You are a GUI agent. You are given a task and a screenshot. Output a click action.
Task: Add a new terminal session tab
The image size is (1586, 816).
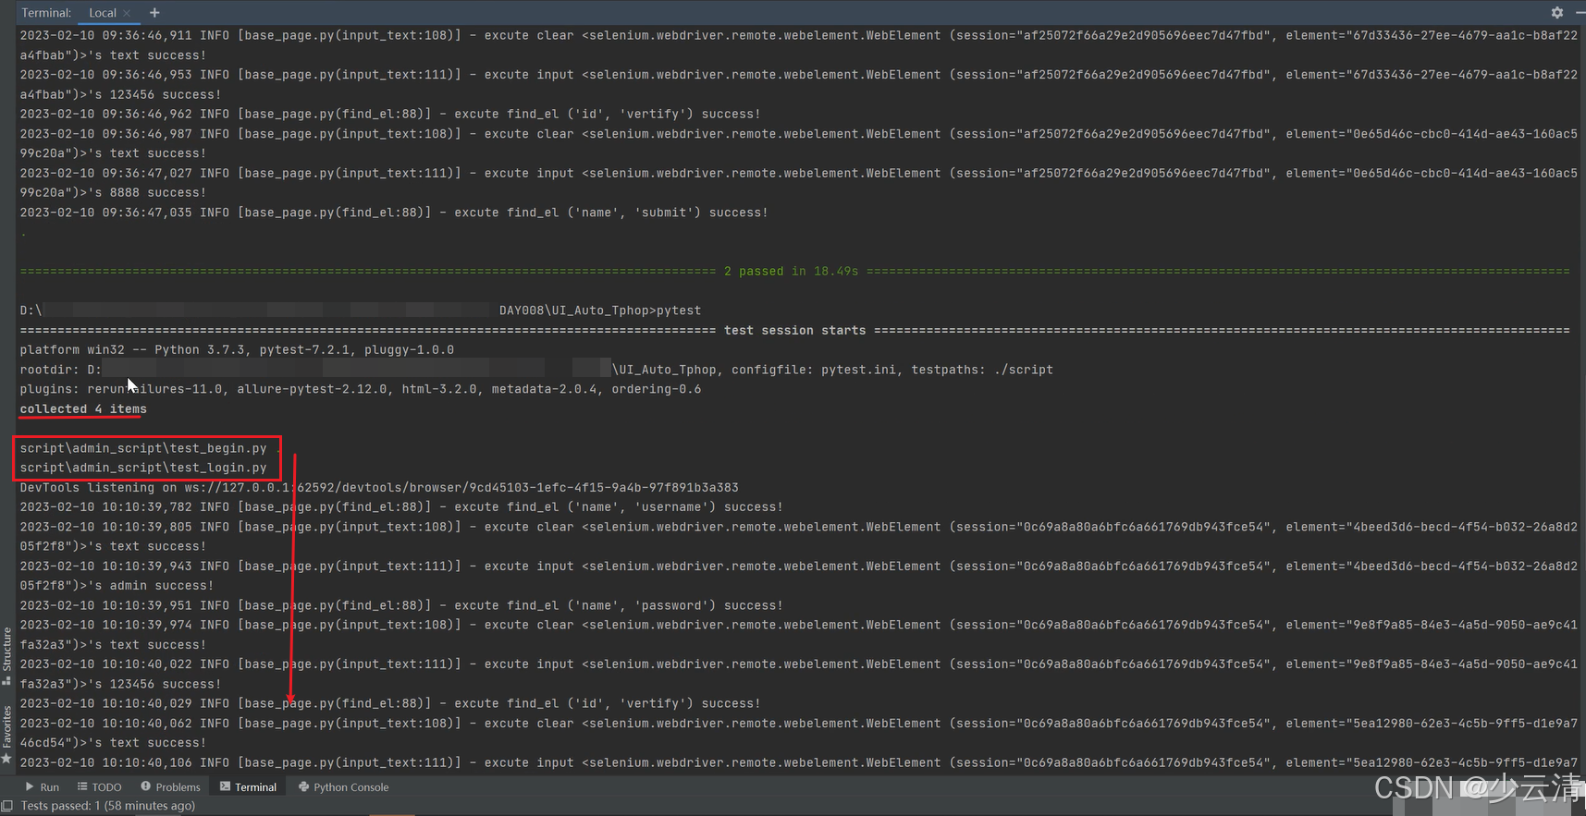pos(154,13)
